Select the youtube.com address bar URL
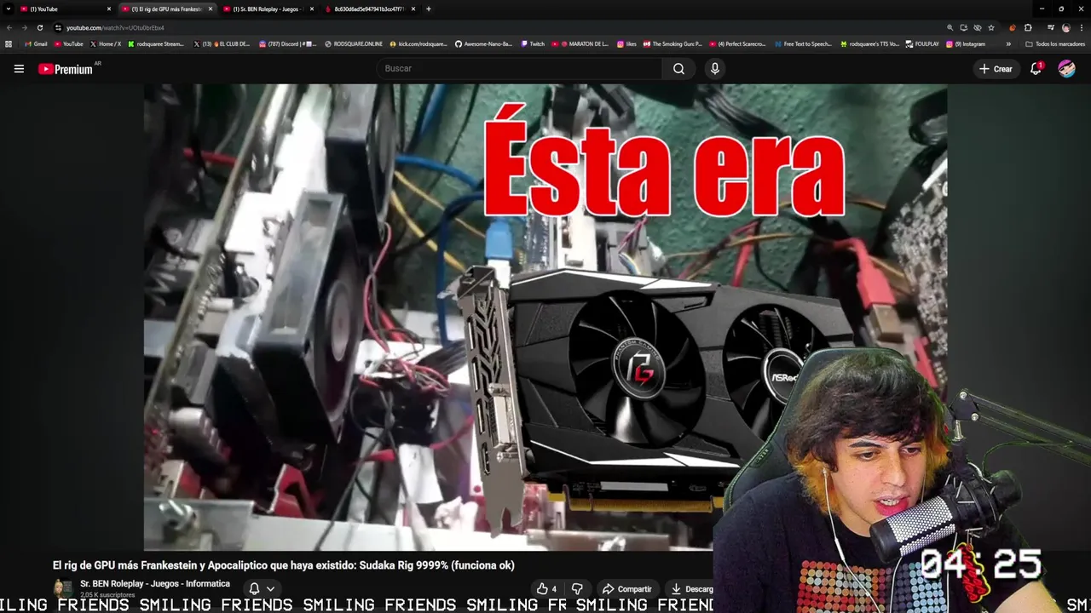1091x613 pixels. (115, 28)
